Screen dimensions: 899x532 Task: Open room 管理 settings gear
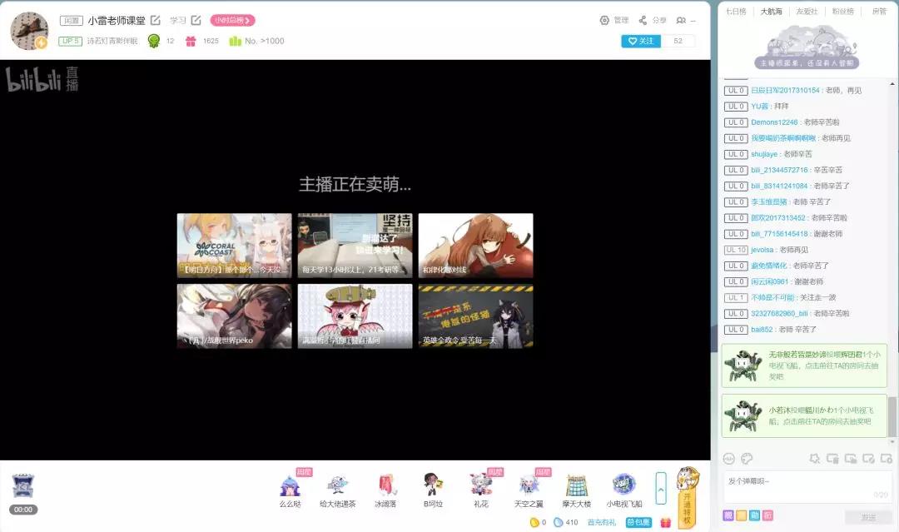604,20
